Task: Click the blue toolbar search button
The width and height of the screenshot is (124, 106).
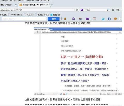Action: (53, 19)
